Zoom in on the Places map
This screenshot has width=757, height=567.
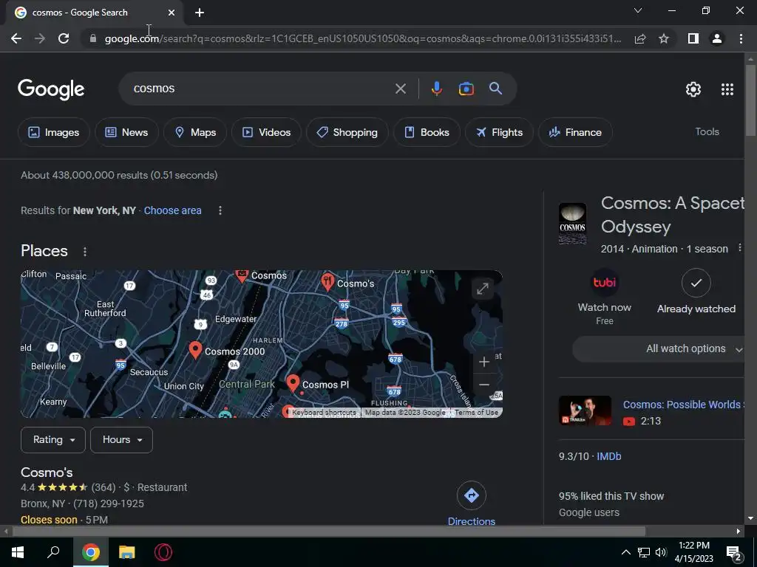point(483,362)
